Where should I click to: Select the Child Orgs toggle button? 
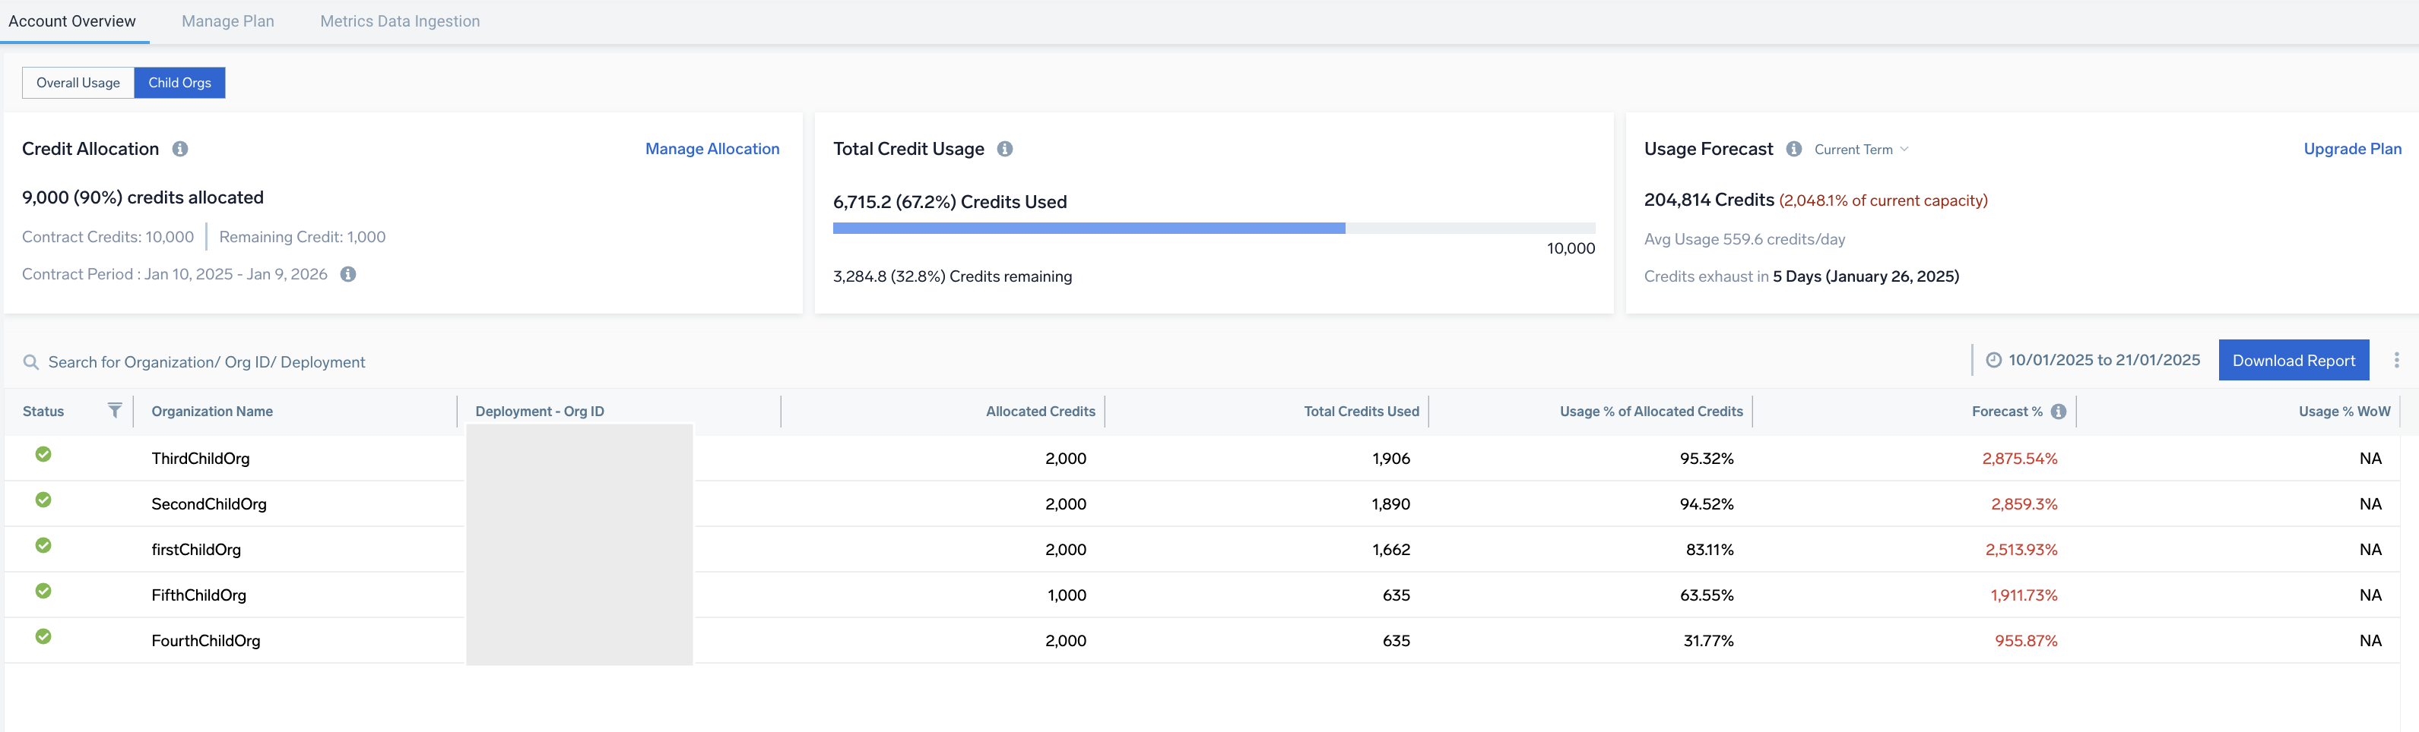tap(179, 83)
